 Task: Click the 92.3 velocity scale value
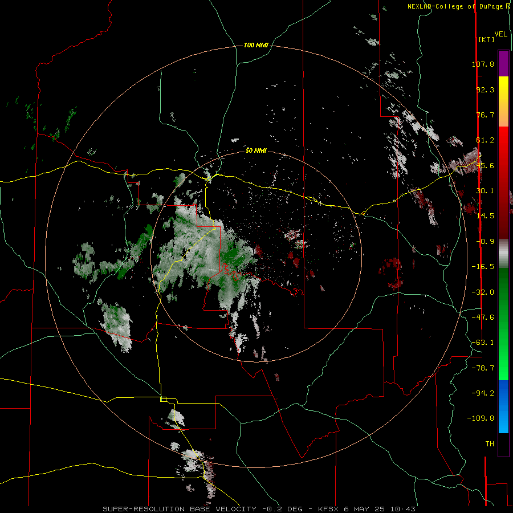[x=485, y=89]
